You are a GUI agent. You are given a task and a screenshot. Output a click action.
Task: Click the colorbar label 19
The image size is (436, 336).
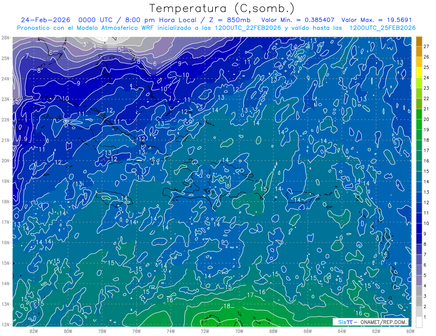[x=427, y=130]
